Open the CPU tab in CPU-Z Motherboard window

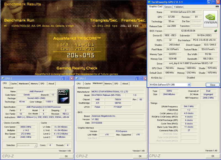[x=78, y=84]
